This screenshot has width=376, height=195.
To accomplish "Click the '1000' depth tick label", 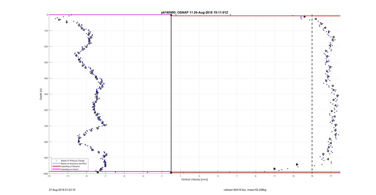I will [x=45, y=174].
